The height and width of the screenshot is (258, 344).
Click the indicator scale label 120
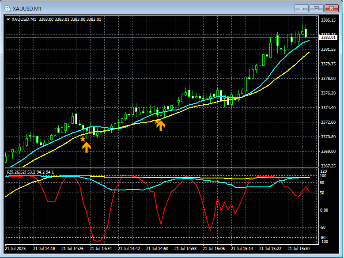[323, 171]
